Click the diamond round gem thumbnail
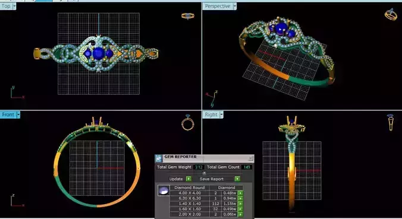The width and height of the screenshot is (402, 219). coord(164,191)
